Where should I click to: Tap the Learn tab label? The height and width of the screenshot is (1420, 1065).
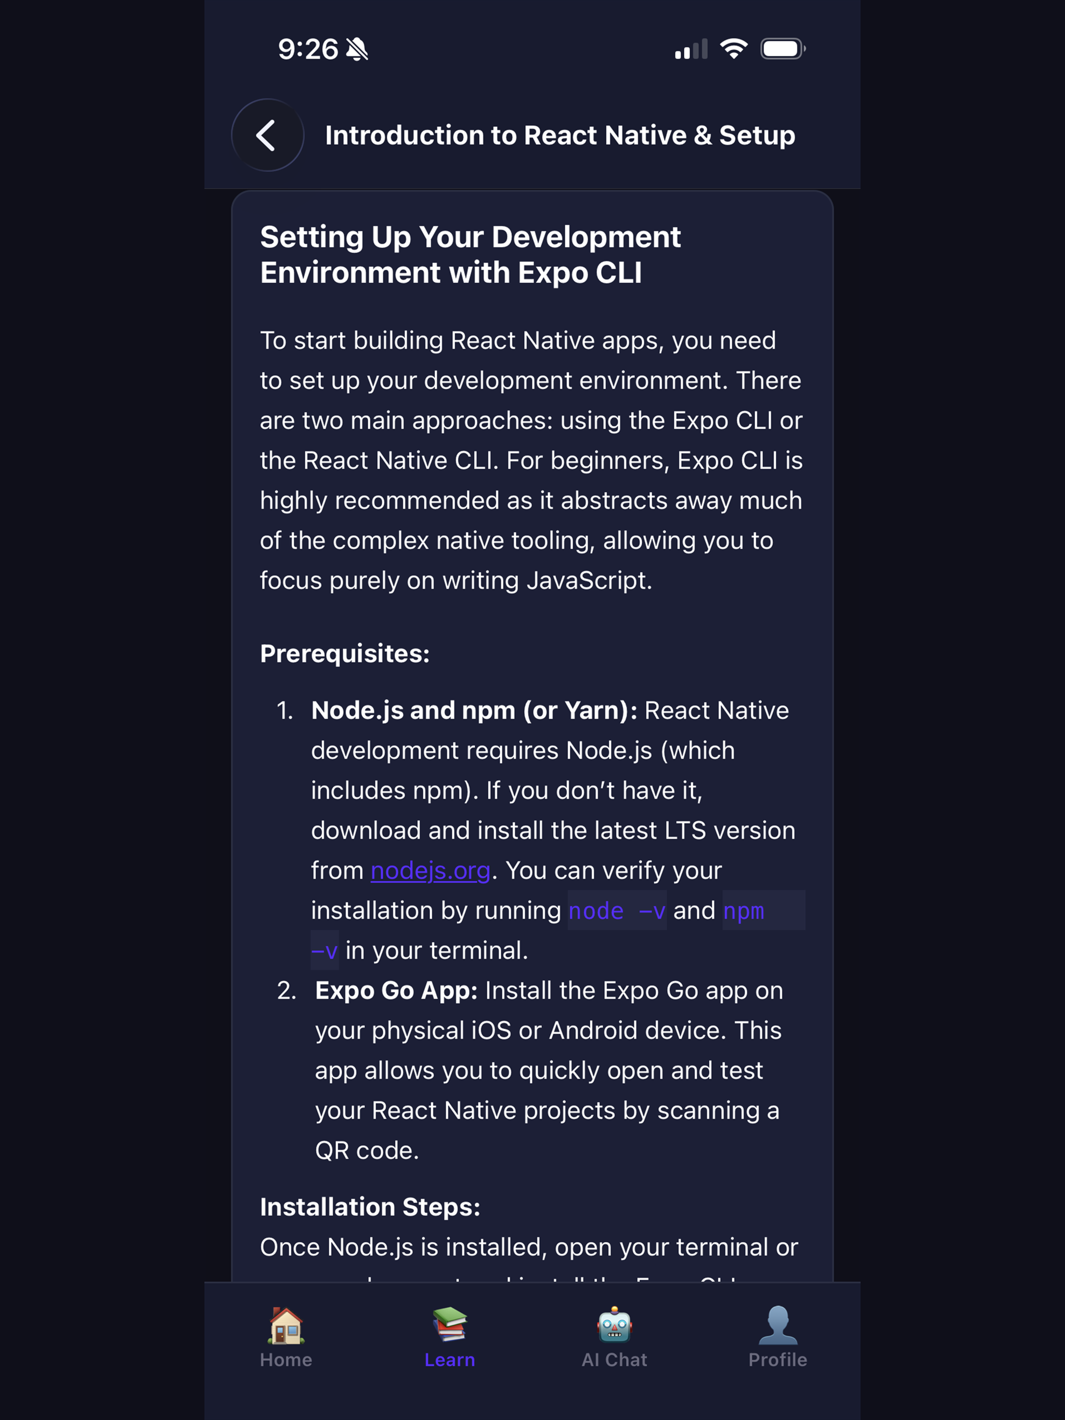450,1360
